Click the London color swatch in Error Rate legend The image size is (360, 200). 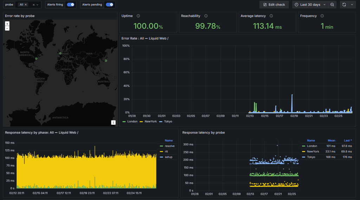[x=124, y=121]
